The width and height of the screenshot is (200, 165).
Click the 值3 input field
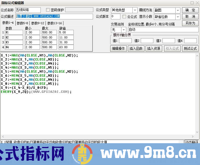point(169,41)
